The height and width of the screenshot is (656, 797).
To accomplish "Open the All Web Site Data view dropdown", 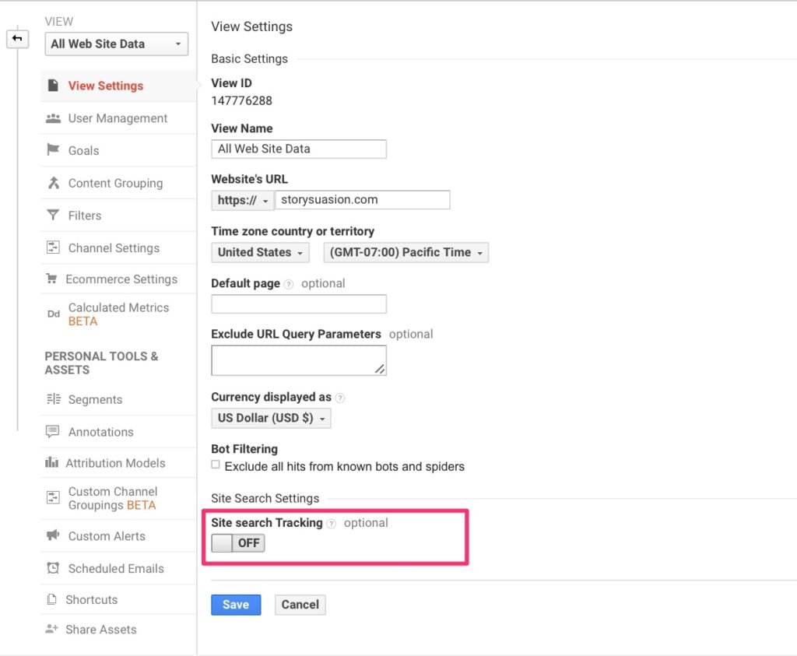I will [x=116, y=44].
